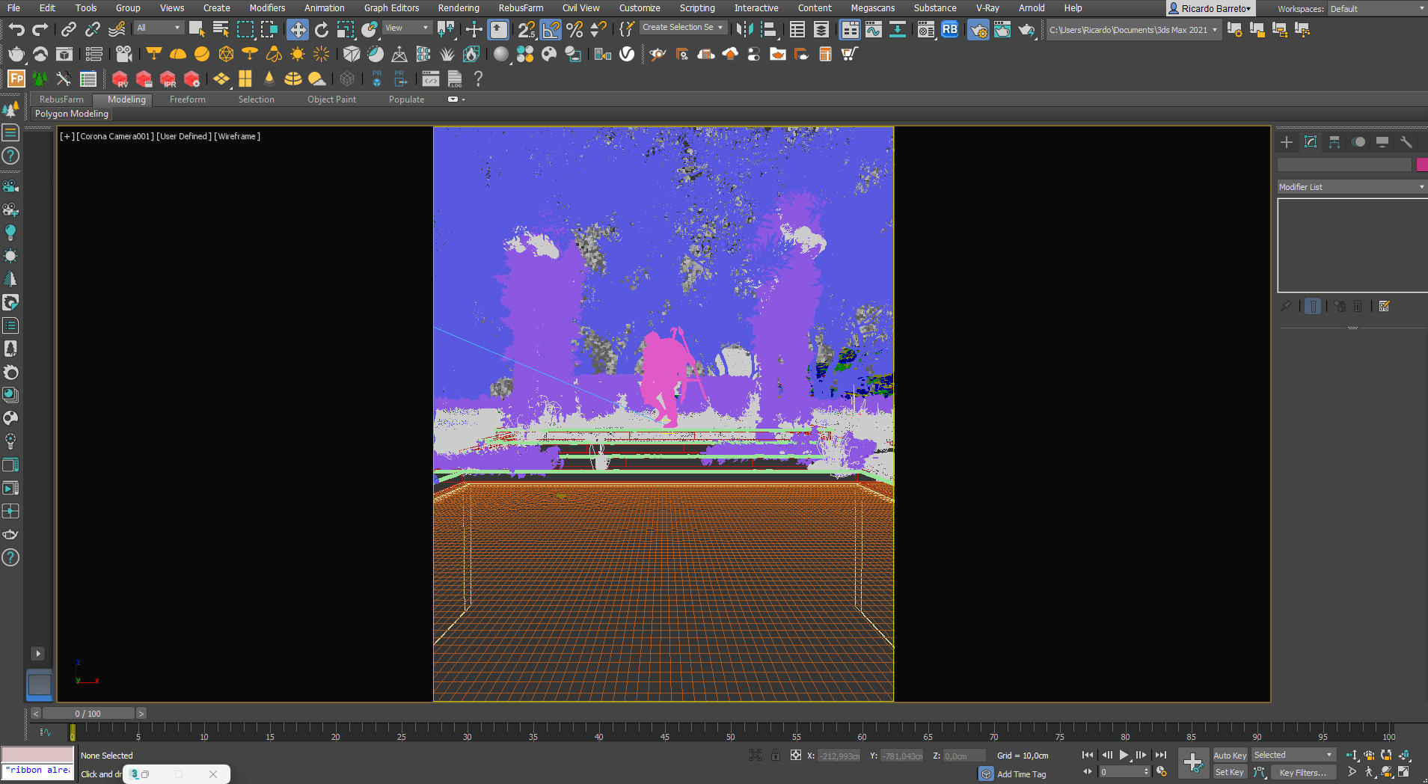This screenshot has width=1428, height=784.
Task: Toggle the Selection Lock padlock
Action: tap(776, 756)
